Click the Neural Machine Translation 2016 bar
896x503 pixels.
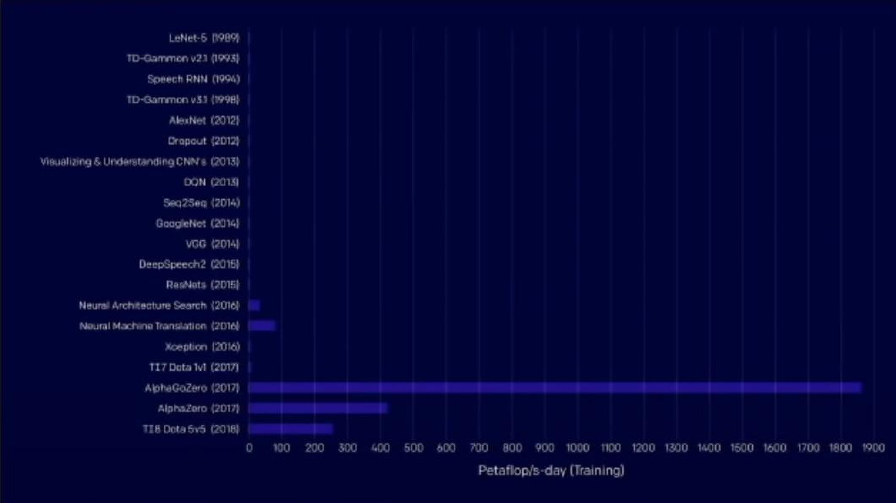(x=262, y=325)
